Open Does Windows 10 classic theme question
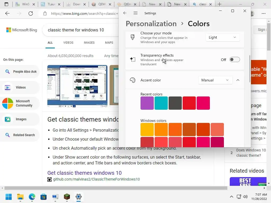Screen dimensions: 271x203 [251, 153]
